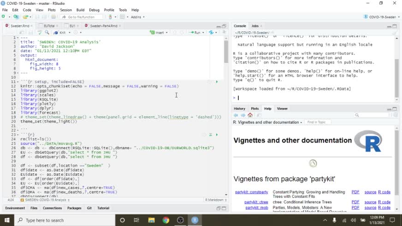Click the RStudio taskbar icon
Image resolution: width=402 pixels, height=226 pixels.
[195, 220]
